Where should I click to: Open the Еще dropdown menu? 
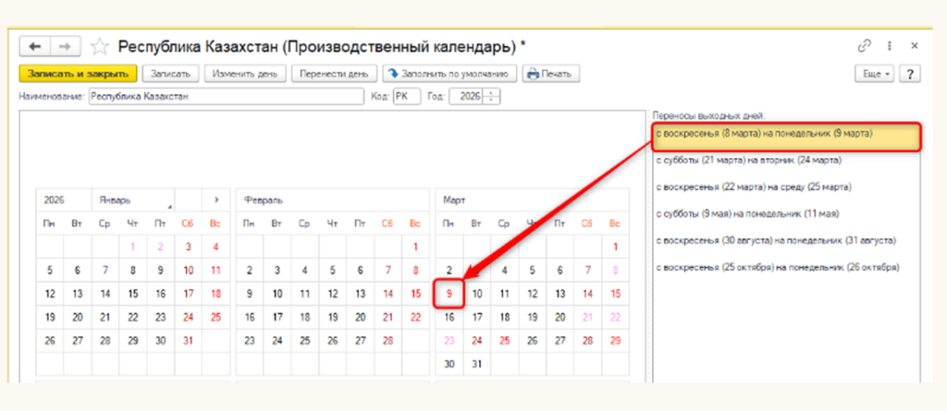coord(877,73)
